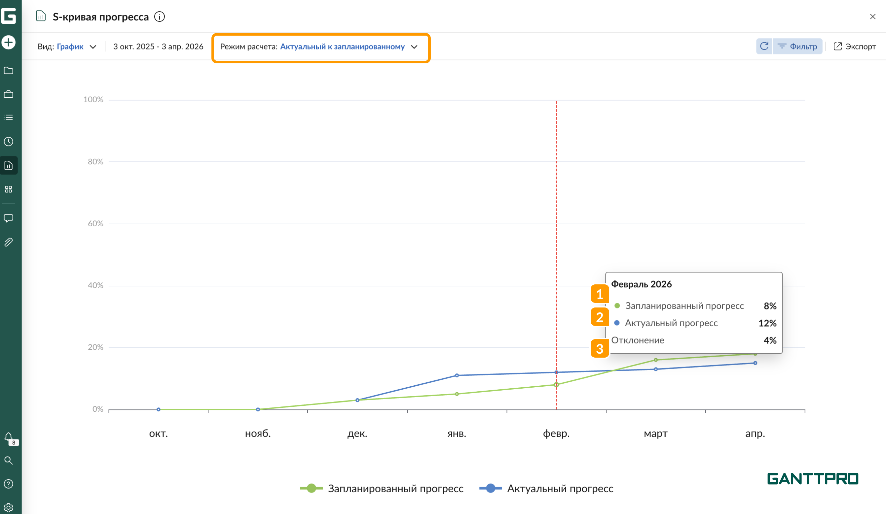Open the comments speech bubble icon

(x=9, y=218)
